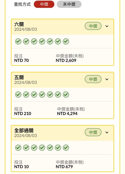
Task: Select the NTD 4,294 winnings amount
Action: [67, 114]
